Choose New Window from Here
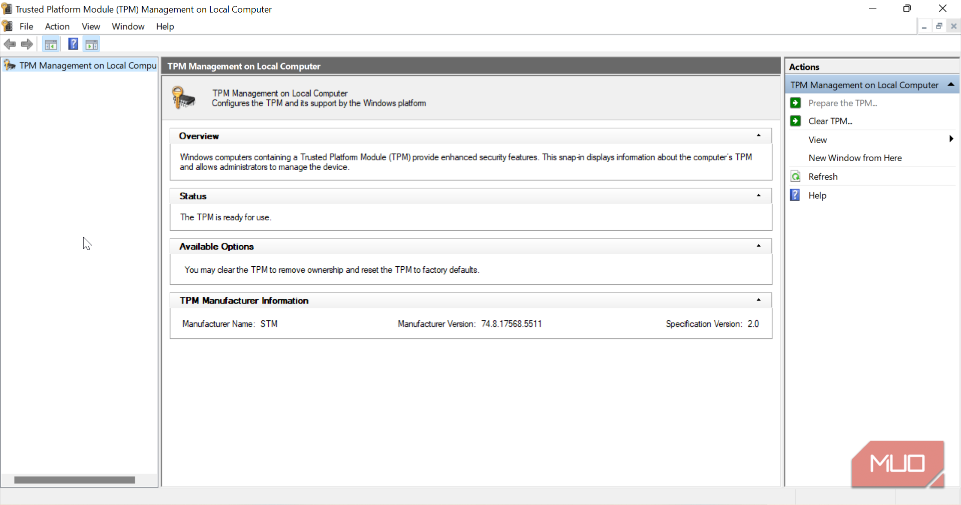Screen dimensions: 961x505 (x=855, y=158)
